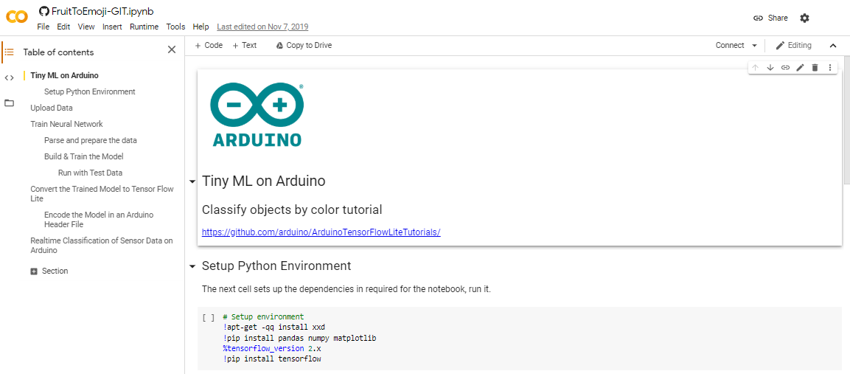Open the Files folder sidebar icon
The width and height of the screenshot is (850, 374).
(x=10, y=103)
